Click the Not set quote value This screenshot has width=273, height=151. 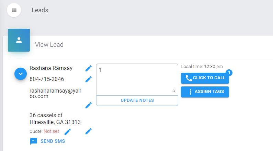pyautogui.click(x=52, y=132)
